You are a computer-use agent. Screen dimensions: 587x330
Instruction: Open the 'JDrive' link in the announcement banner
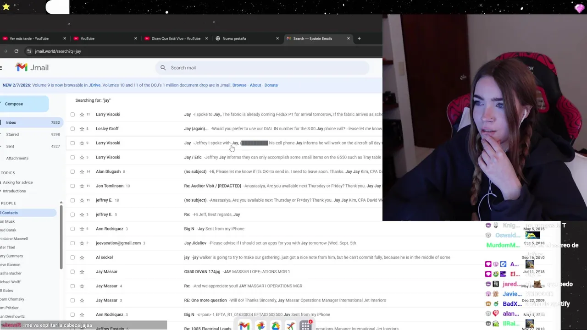point(94,85)
